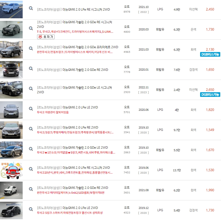Click price 1,670
This screenshot has height=220, width=221.
[210, 150]
